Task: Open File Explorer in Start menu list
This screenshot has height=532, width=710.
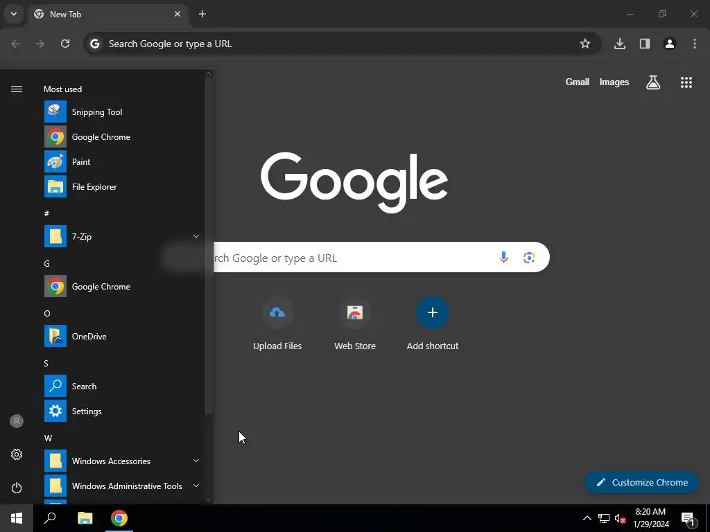Action: [122, 186]
